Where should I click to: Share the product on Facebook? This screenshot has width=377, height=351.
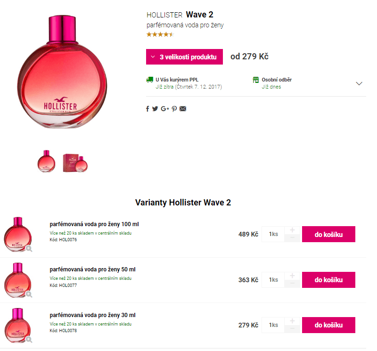pos(148,108)
